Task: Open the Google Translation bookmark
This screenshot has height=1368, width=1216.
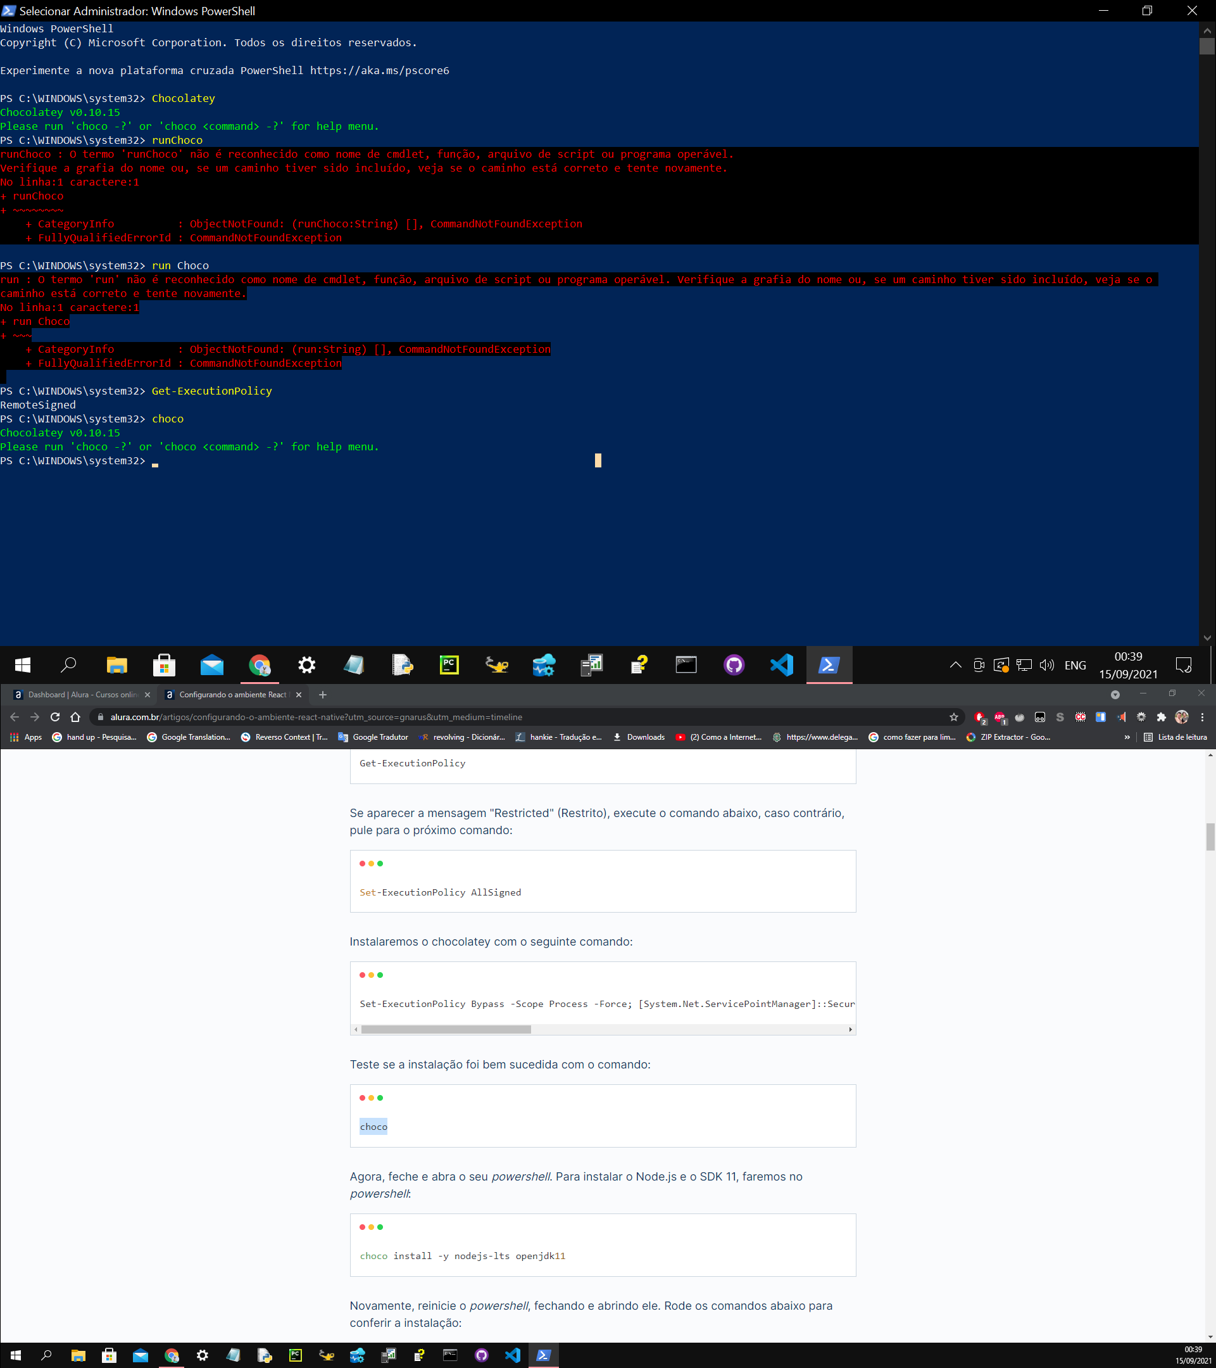Action: tap(189, 737)
